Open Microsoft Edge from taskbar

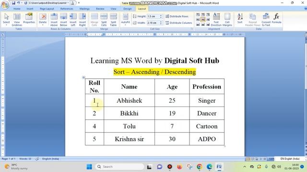pyautogui.click(x=209, y=167)
